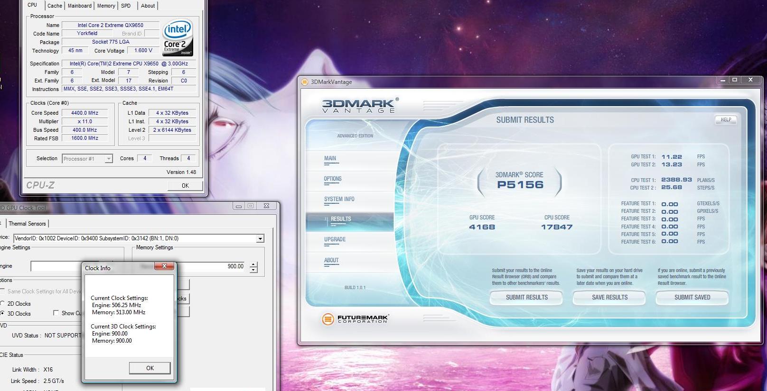
Task: Click the Ext. Model value 17
Action: 129,81
